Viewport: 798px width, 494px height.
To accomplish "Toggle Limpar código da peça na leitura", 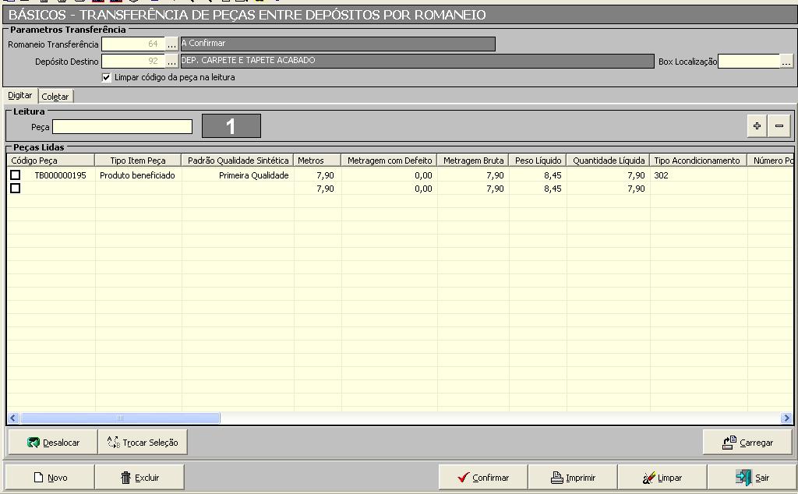I will coord(107,78).
